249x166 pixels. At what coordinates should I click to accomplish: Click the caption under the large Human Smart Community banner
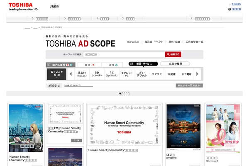113,150
